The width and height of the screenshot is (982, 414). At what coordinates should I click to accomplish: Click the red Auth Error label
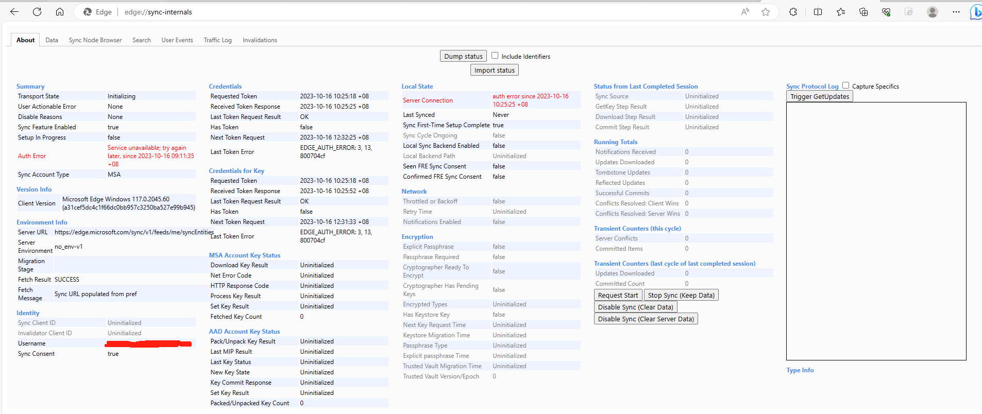click(x=32, y=156)
